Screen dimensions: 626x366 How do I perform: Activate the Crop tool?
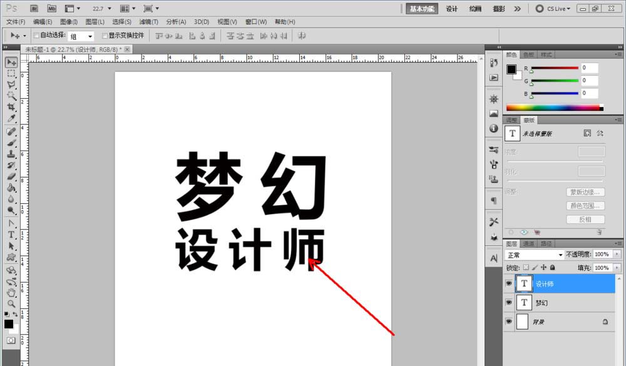[11, 108]
